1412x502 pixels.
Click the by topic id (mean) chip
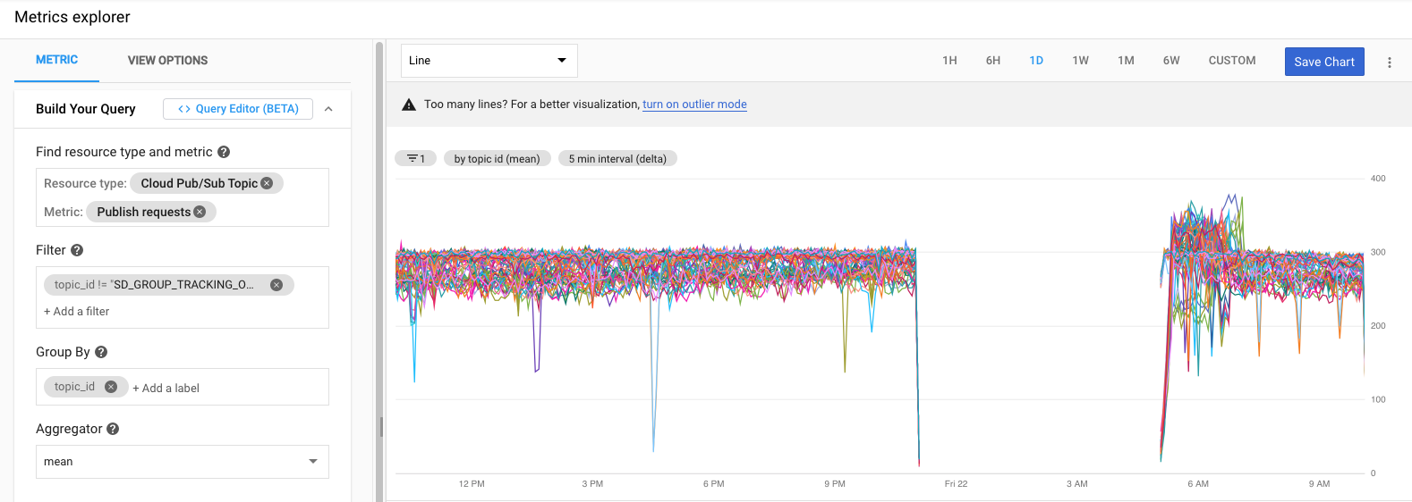(x=497, y=158)
